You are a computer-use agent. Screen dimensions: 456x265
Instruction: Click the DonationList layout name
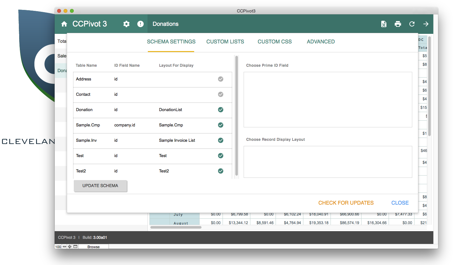pos(171,110)
